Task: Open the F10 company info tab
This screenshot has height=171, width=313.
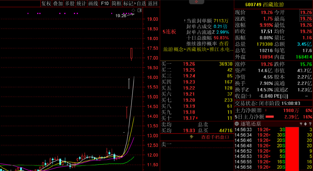Action: pyautogui.click(x=105, y=3)
